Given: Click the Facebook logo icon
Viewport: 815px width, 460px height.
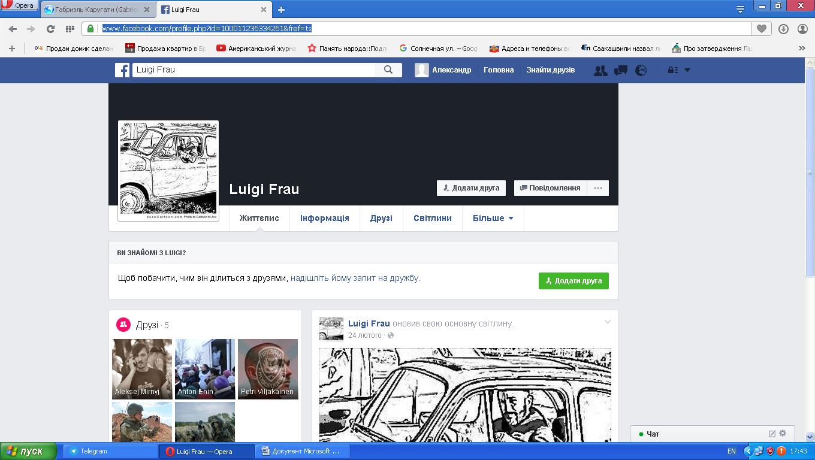Looking at the screenshot, I should click(x=122, y=70).
